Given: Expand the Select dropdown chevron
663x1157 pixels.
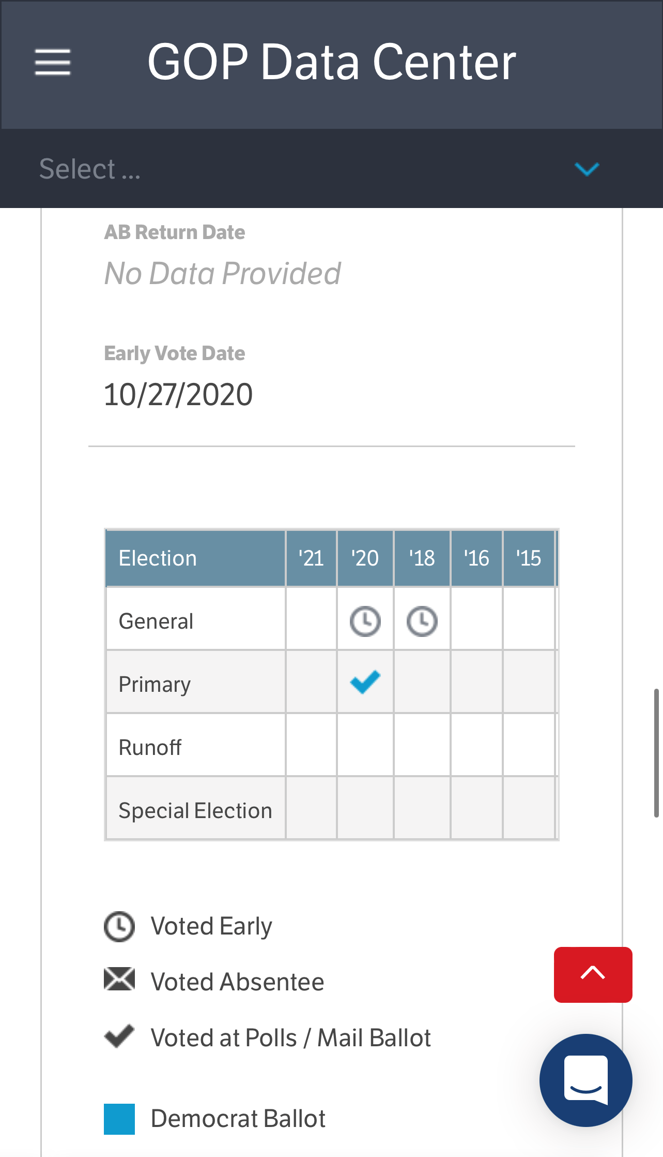Looking at the screenshot, I should (587, 169).
